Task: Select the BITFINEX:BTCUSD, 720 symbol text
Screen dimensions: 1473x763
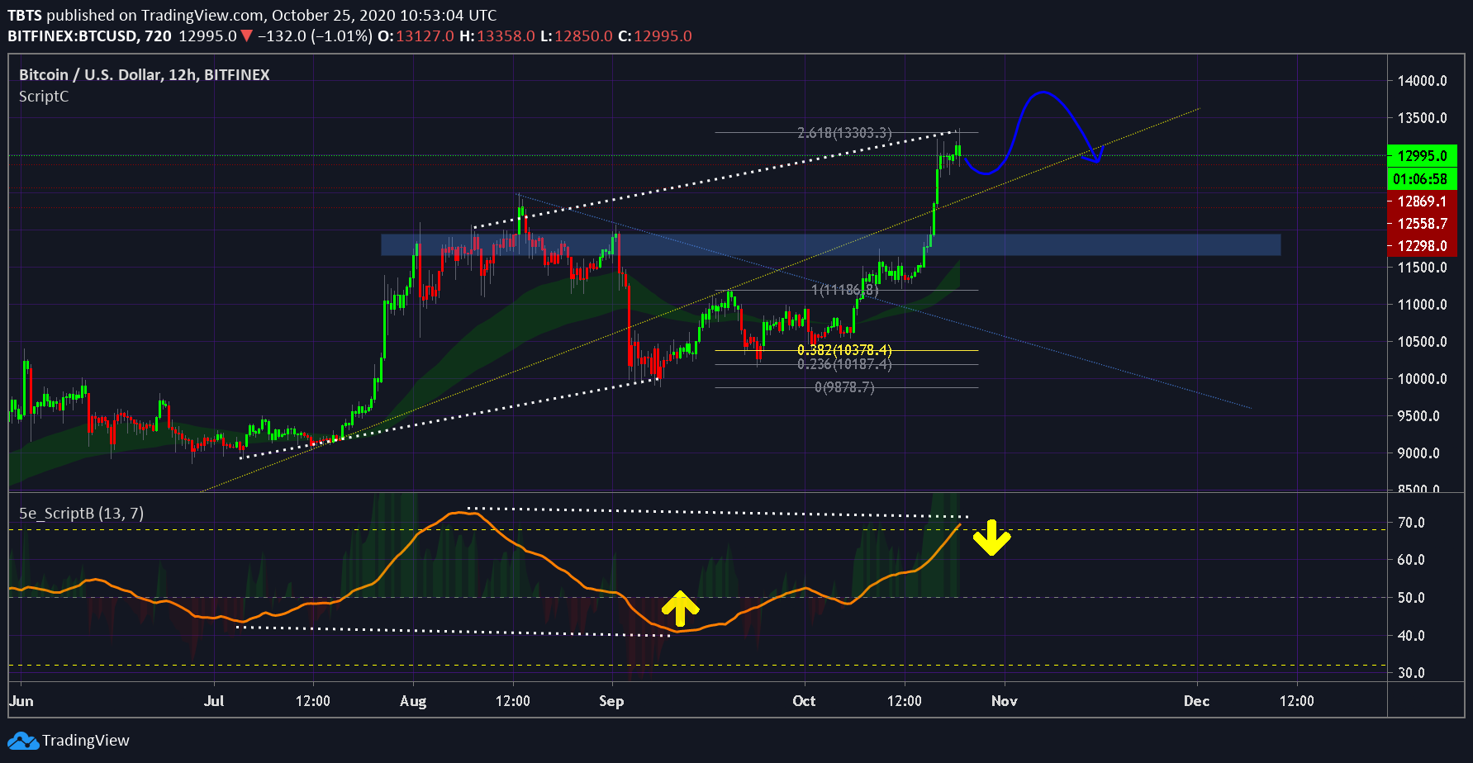Action: 89,36
